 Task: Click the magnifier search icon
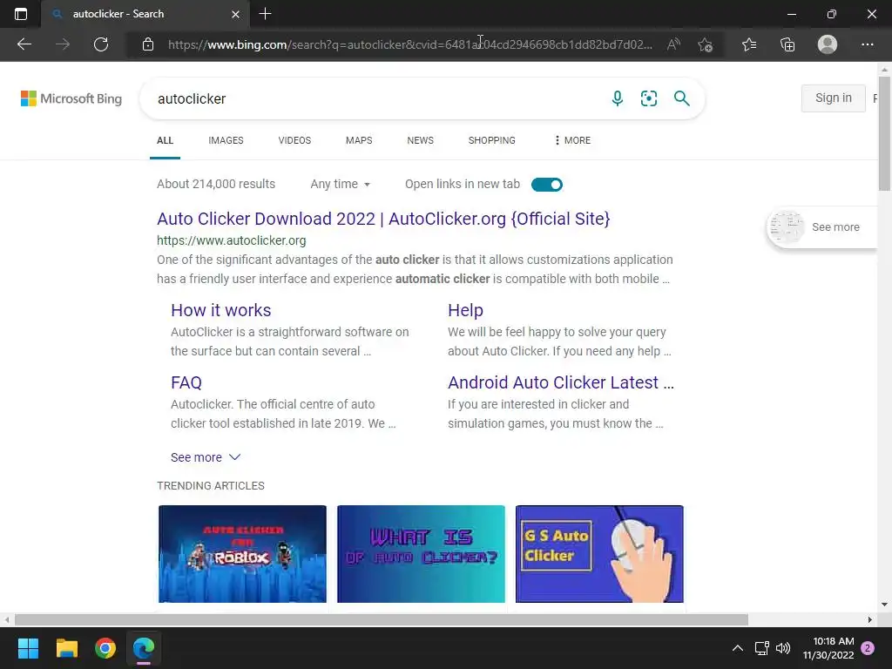pos(681,98)
